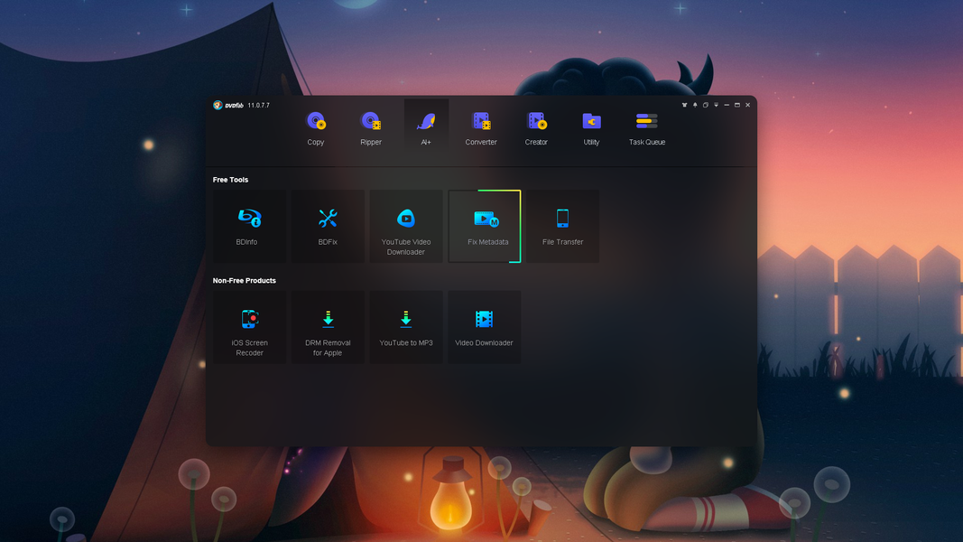Launch the YouTube Video Downloader tool
Image resolution: width=963 pixels, height=542 pixels.
tap(406, 226)
